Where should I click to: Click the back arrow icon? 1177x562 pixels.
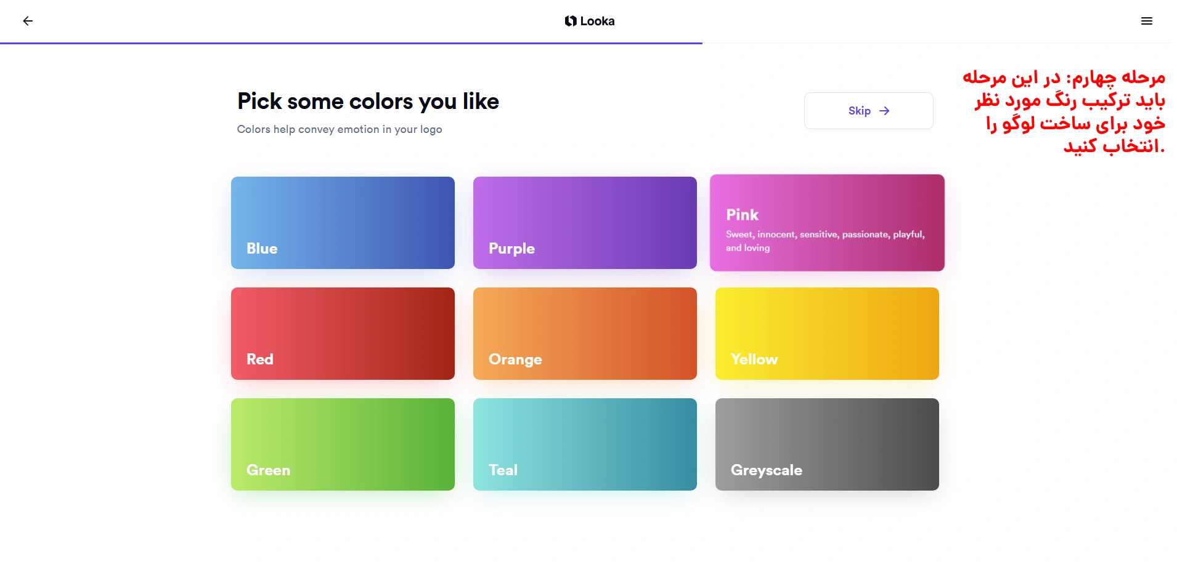tap(28, 21)
